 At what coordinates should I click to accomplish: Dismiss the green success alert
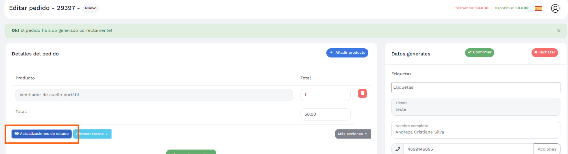point(559,31)
